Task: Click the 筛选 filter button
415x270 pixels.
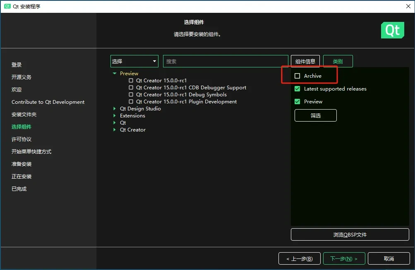Action: click(315, 115)
